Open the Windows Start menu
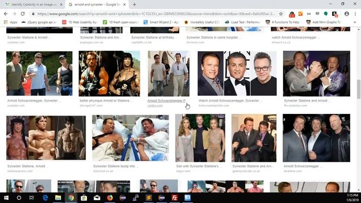Screen dimensions: 361x203 (x=6, y=198)
